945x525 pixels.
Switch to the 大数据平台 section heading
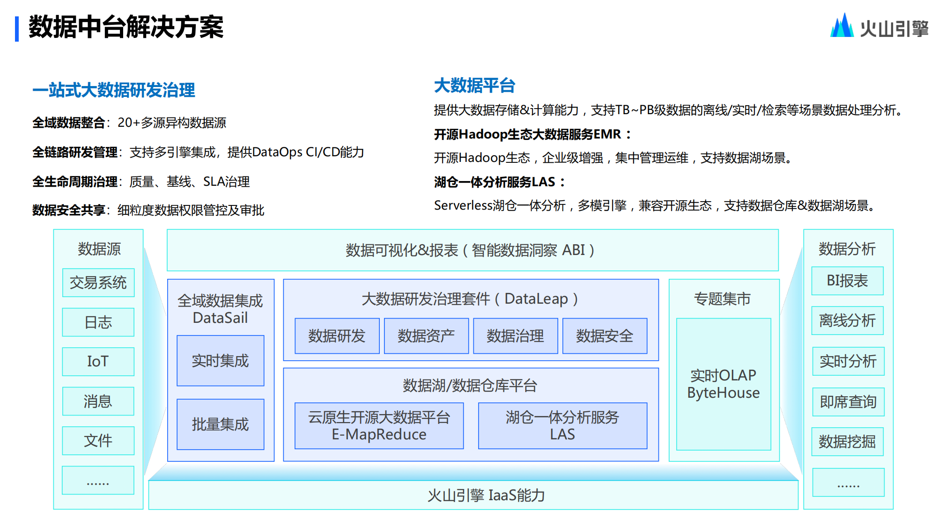(x=474, y=86)
